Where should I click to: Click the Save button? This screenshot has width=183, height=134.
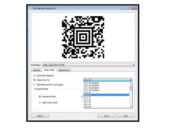tap(106, 116)
